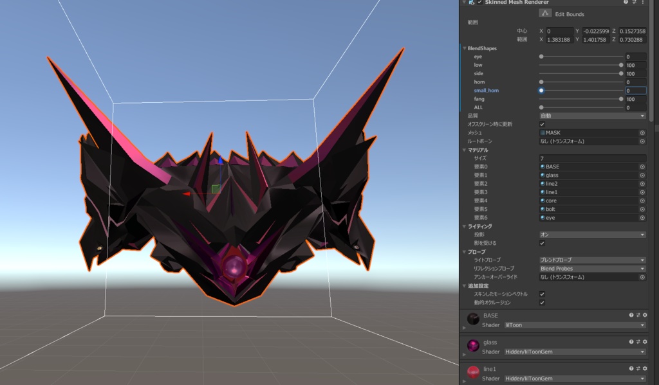Screen dimensions: 659x385
Task: Toggle オフスクリーン時に更新 checkbox
Action: pyautogui.click(x=542, y=124)
